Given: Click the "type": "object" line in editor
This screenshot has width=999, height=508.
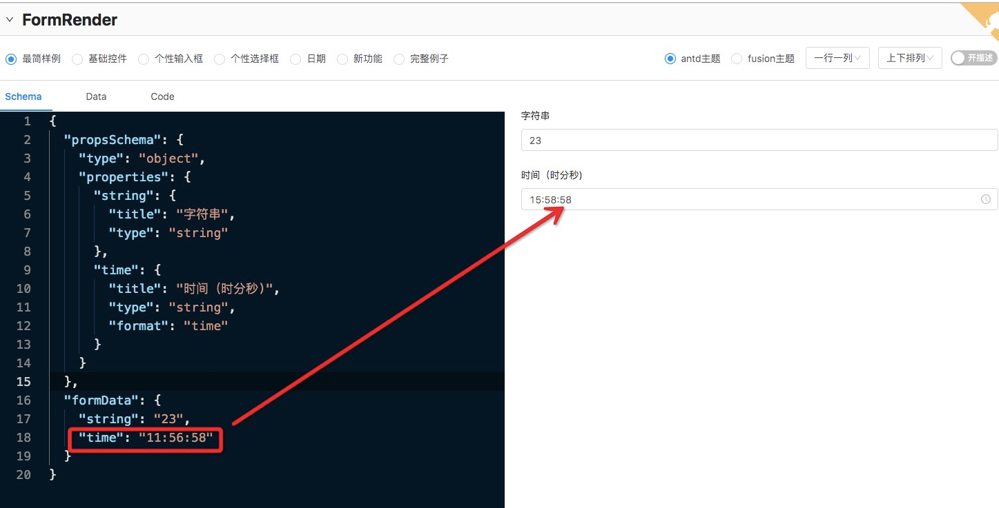Looking at the screenshot, I should pyautogui.click(x=142, y=159).
